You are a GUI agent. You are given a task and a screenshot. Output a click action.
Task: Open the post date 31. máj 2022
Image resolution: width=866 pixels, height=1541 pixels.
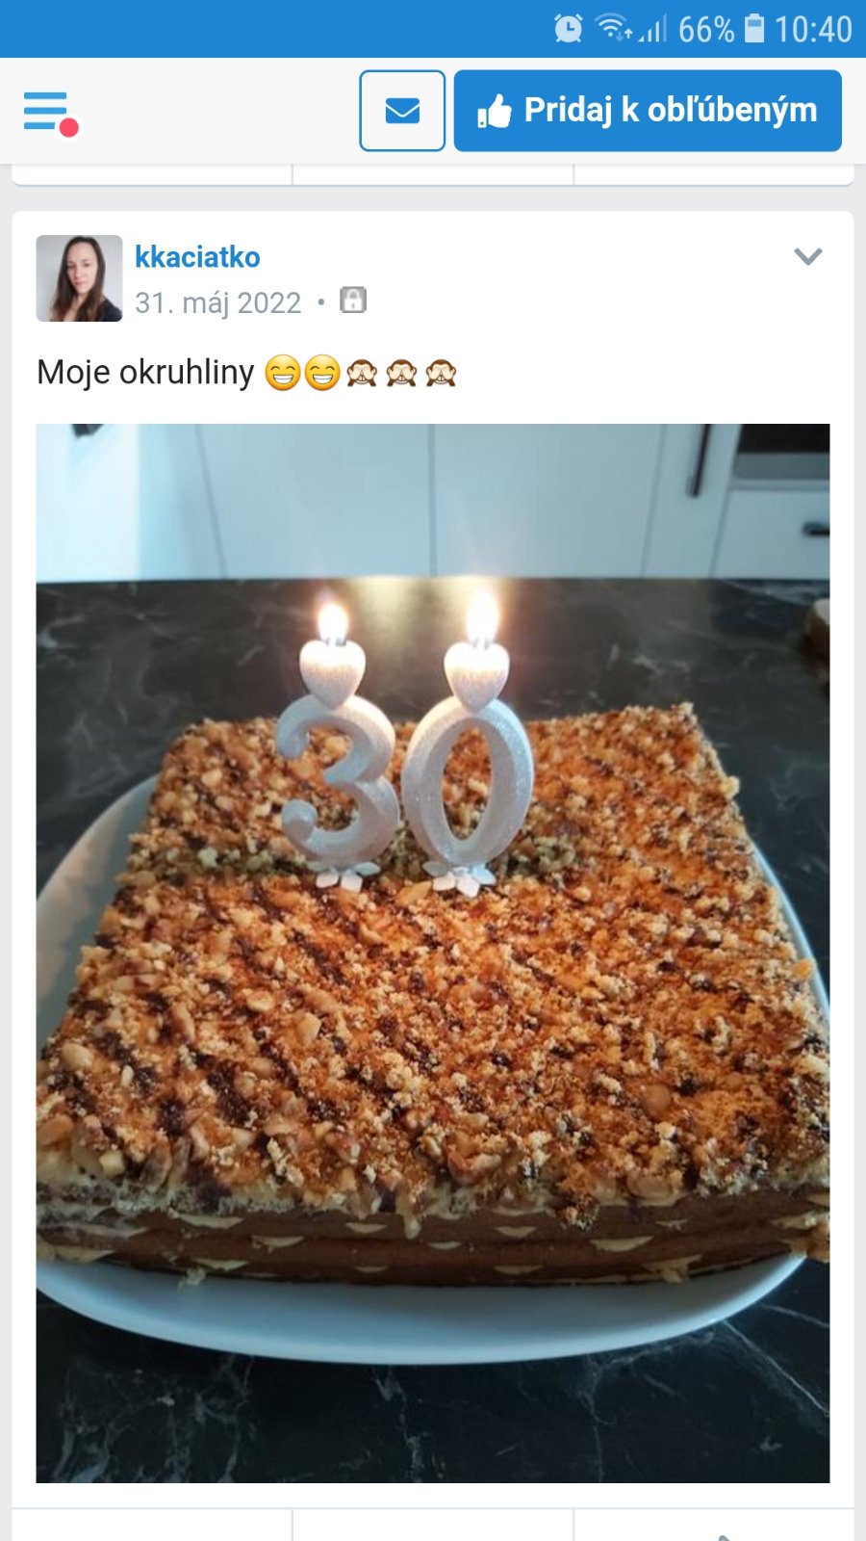click(218, 303)
